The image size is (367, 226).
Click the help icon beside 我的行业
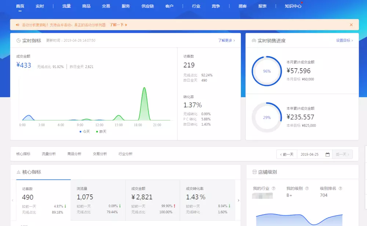(273, 189)
